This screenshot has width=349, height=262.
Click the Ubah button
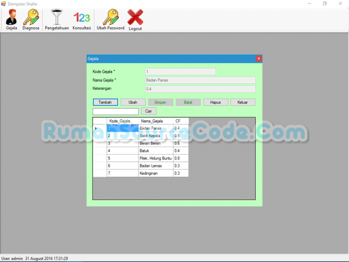(x=133, y=102)
